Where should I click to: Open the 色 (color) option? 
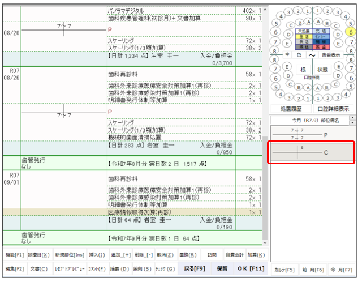click(299, 55)
